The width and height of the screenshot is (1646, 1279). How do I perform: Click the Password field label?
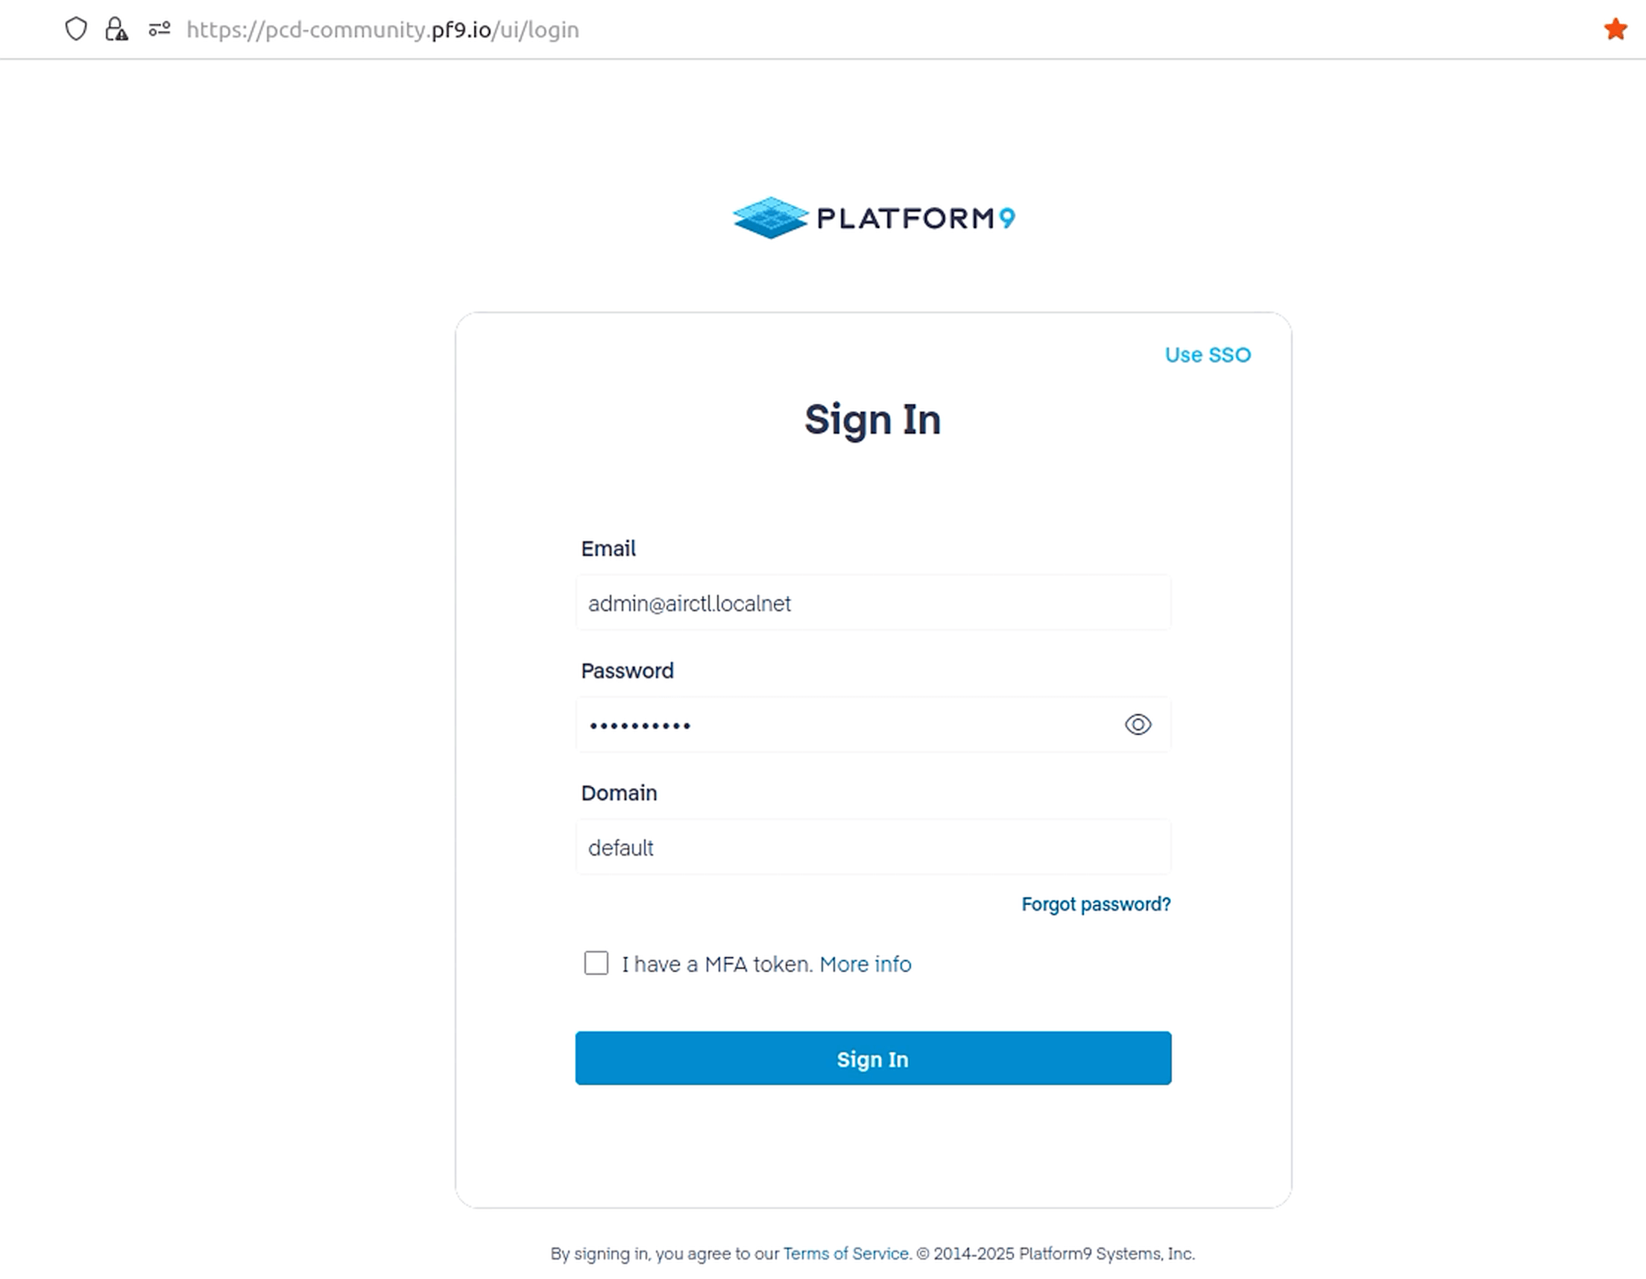627,671
